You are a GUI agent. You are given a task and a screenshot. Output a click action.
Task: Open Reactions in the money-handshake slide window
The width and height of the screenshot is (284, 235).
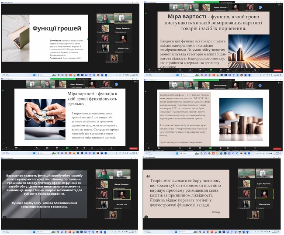pos(84,148)
